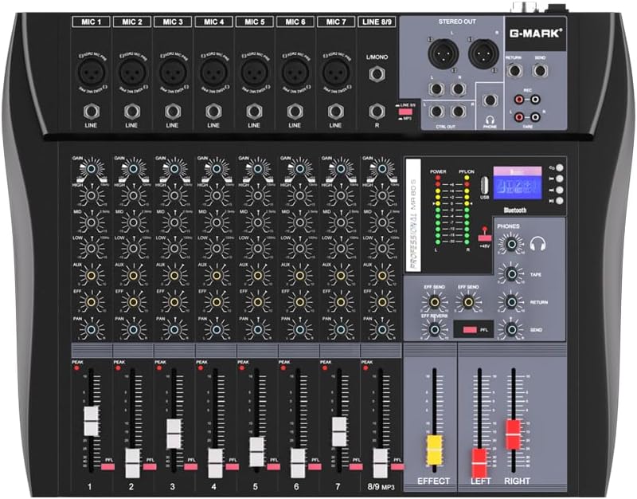Image resolution: width=637 pixels, height=499 pixels.
Task: Click the EFF REVERB knob
Action: [436, 329]
